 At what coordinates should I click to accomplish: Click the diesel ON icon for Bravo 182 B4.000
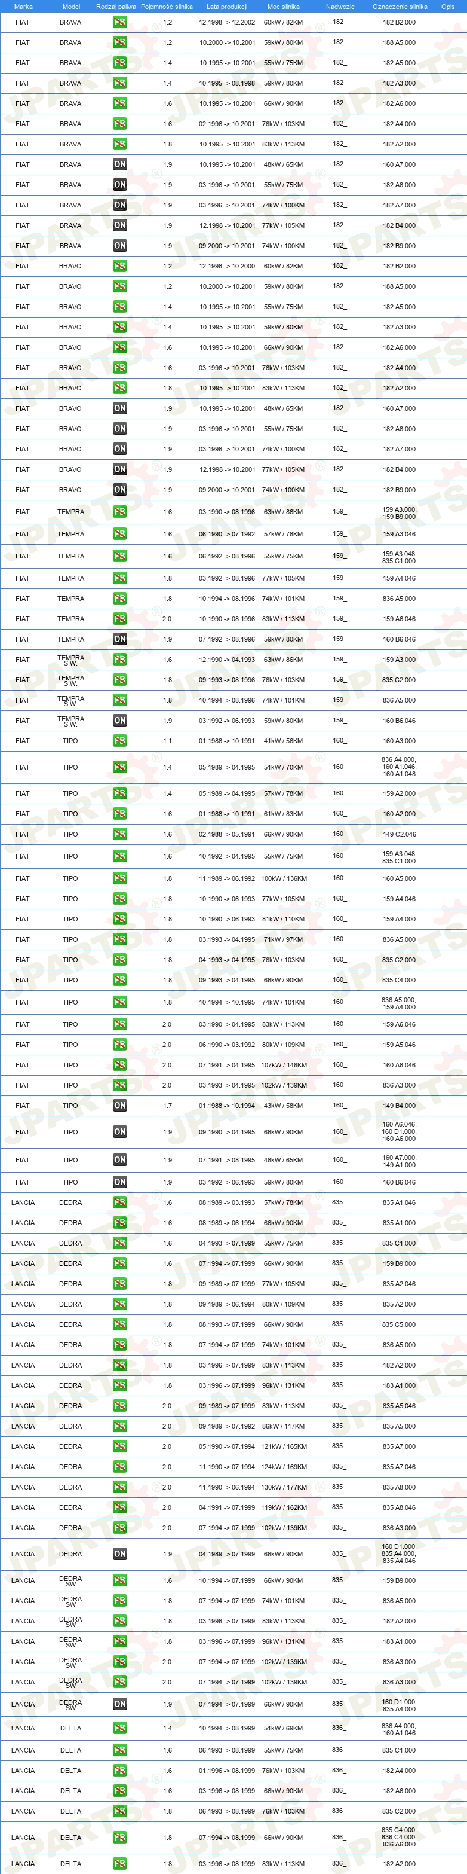coord(120,470)
